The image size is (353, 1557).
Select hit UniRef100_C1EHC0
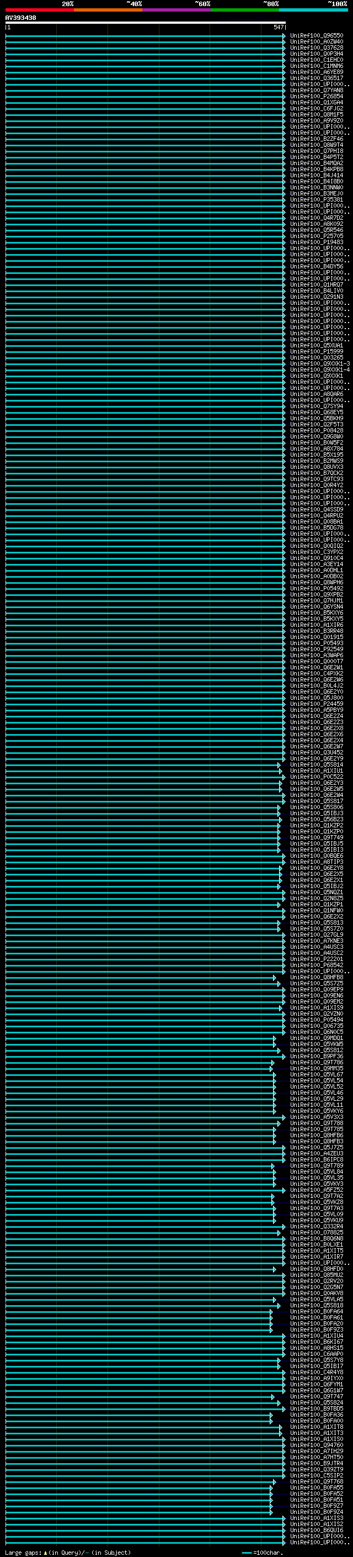pos(316,60)
